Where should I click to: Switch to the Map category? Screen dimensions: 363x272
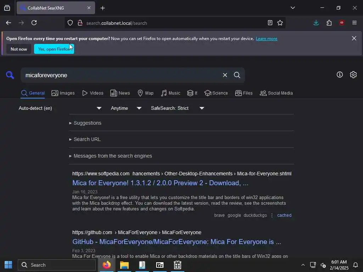pyautogui.click(x=145, y=93)
